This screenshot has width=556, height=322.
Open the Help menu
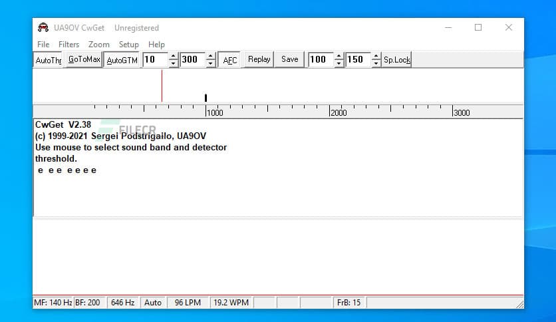point(156,45)
